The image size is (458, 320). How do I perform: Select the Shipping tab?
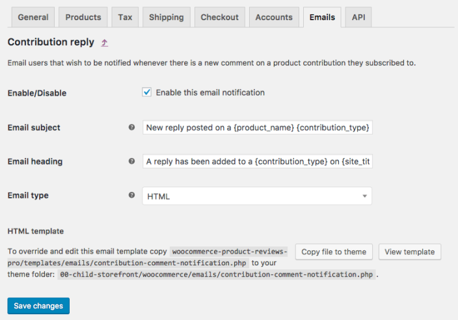point(166,17)
